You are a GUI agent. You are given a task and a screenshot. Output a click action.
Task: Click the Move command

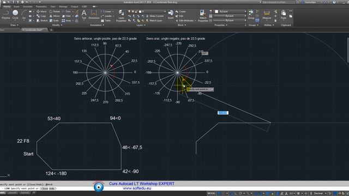(41, 11)
